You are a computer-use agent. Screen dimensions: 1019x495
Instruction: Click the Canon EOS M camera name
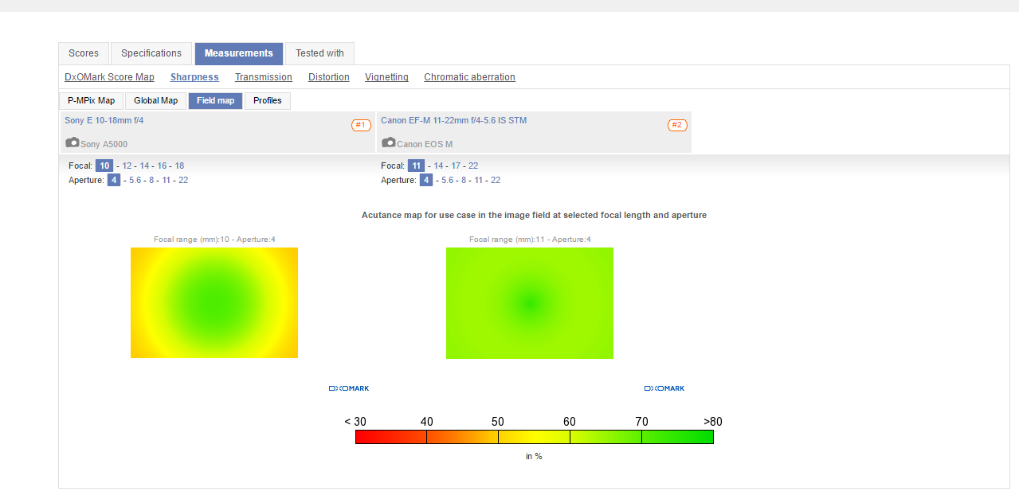[x=423, y=145]
